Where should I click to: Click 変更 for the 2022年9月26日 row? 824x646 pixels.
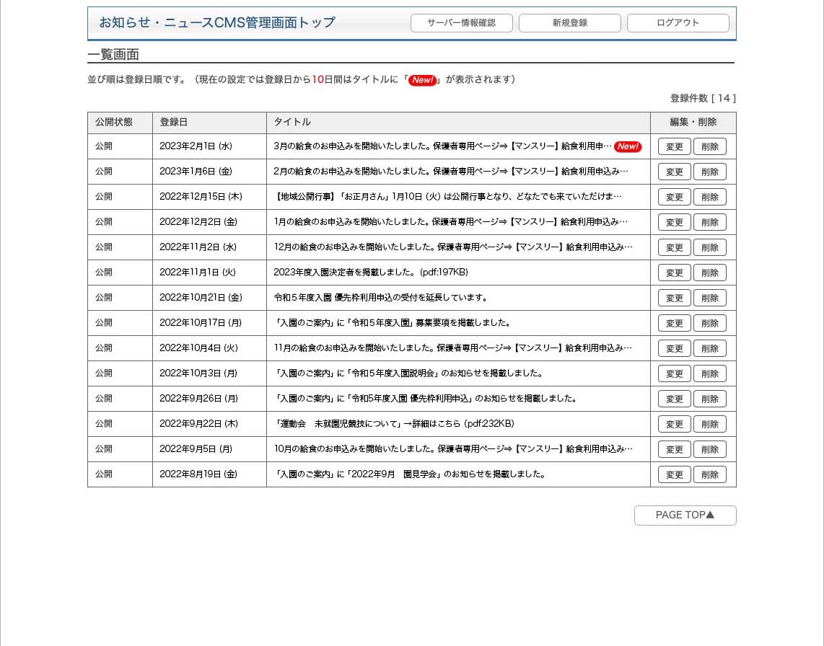(674, 399)
